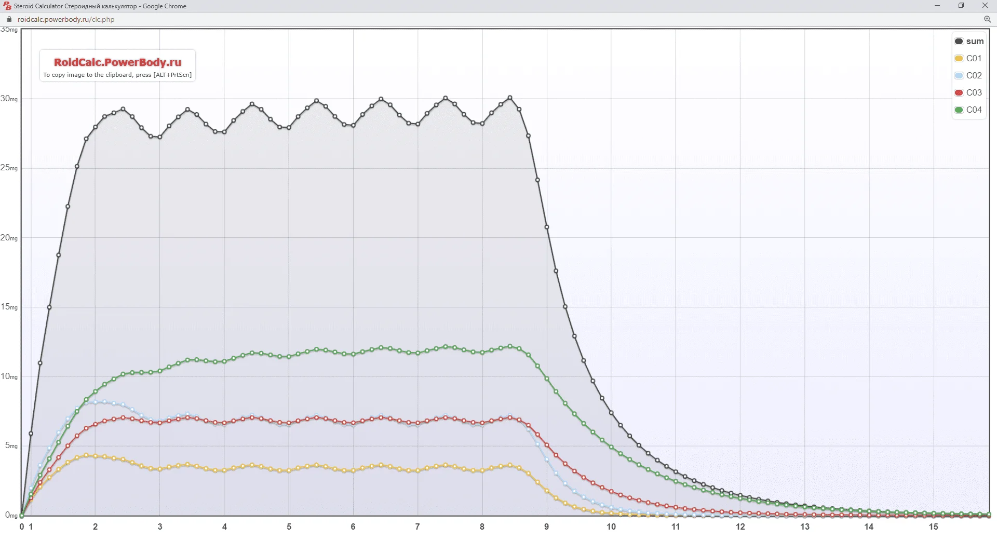Click x-axis label 5
Viewport: 997px width, 540px height.
coord(289,526)
